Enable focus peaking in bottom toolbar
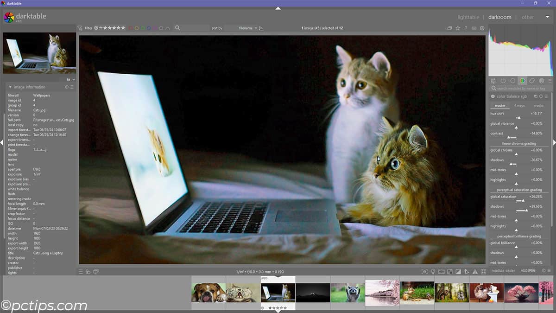The width and height of the screenshot is (556, 313). coord(424,272)
